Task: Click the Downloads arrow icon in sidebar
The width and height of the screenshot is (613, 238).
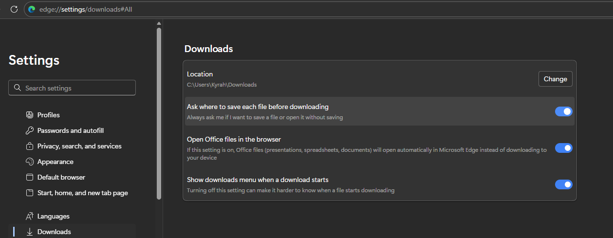Action: [x=29, y=232]
